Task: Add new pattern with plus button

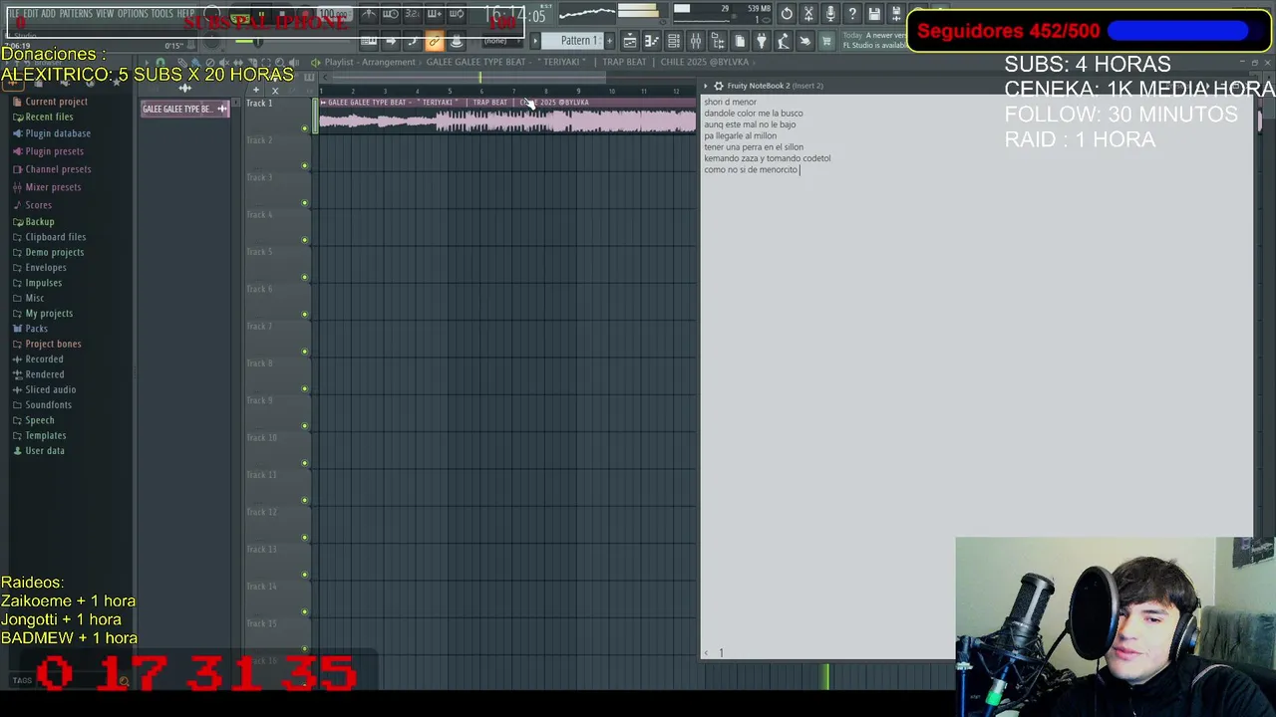Action: pyautogui.click(x=608, y=41)
